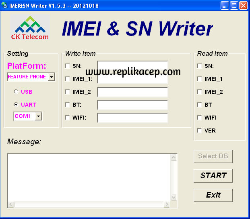Enable the VER checkbox in Read Item
This screenshot has height=219, width=250.
[199, 131]
